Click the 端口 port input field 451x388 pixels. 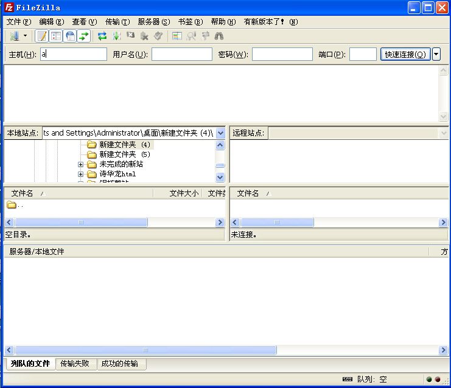[363, 54]
